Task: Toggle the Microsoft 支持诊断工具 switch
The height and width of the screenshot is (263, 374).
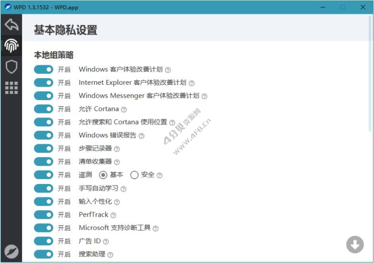Action: pos(44,228)
